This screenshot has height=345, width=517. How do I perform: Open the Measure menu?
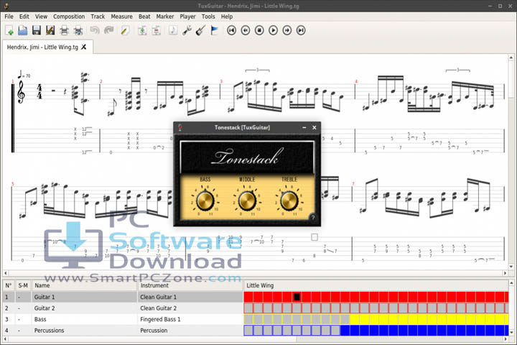tap(121, 17)
